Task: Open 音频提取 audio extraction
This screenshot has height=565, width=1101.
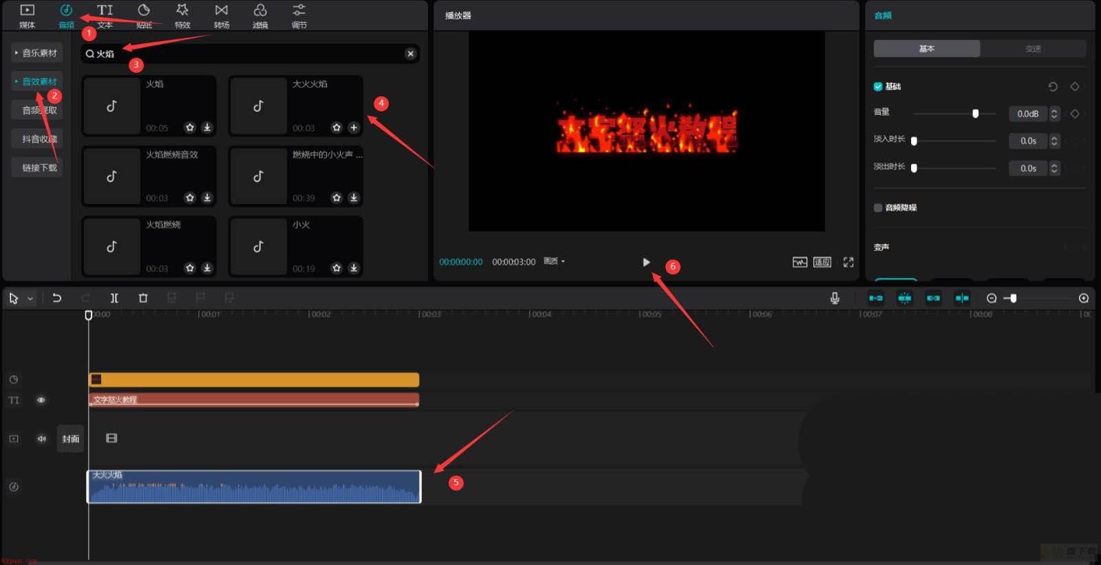Action: 37,110
